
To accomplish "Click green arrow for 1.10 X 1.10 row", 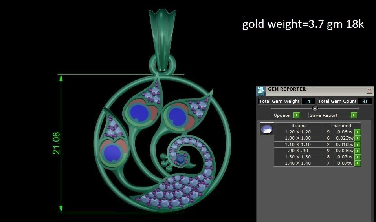I will (358, 144).
